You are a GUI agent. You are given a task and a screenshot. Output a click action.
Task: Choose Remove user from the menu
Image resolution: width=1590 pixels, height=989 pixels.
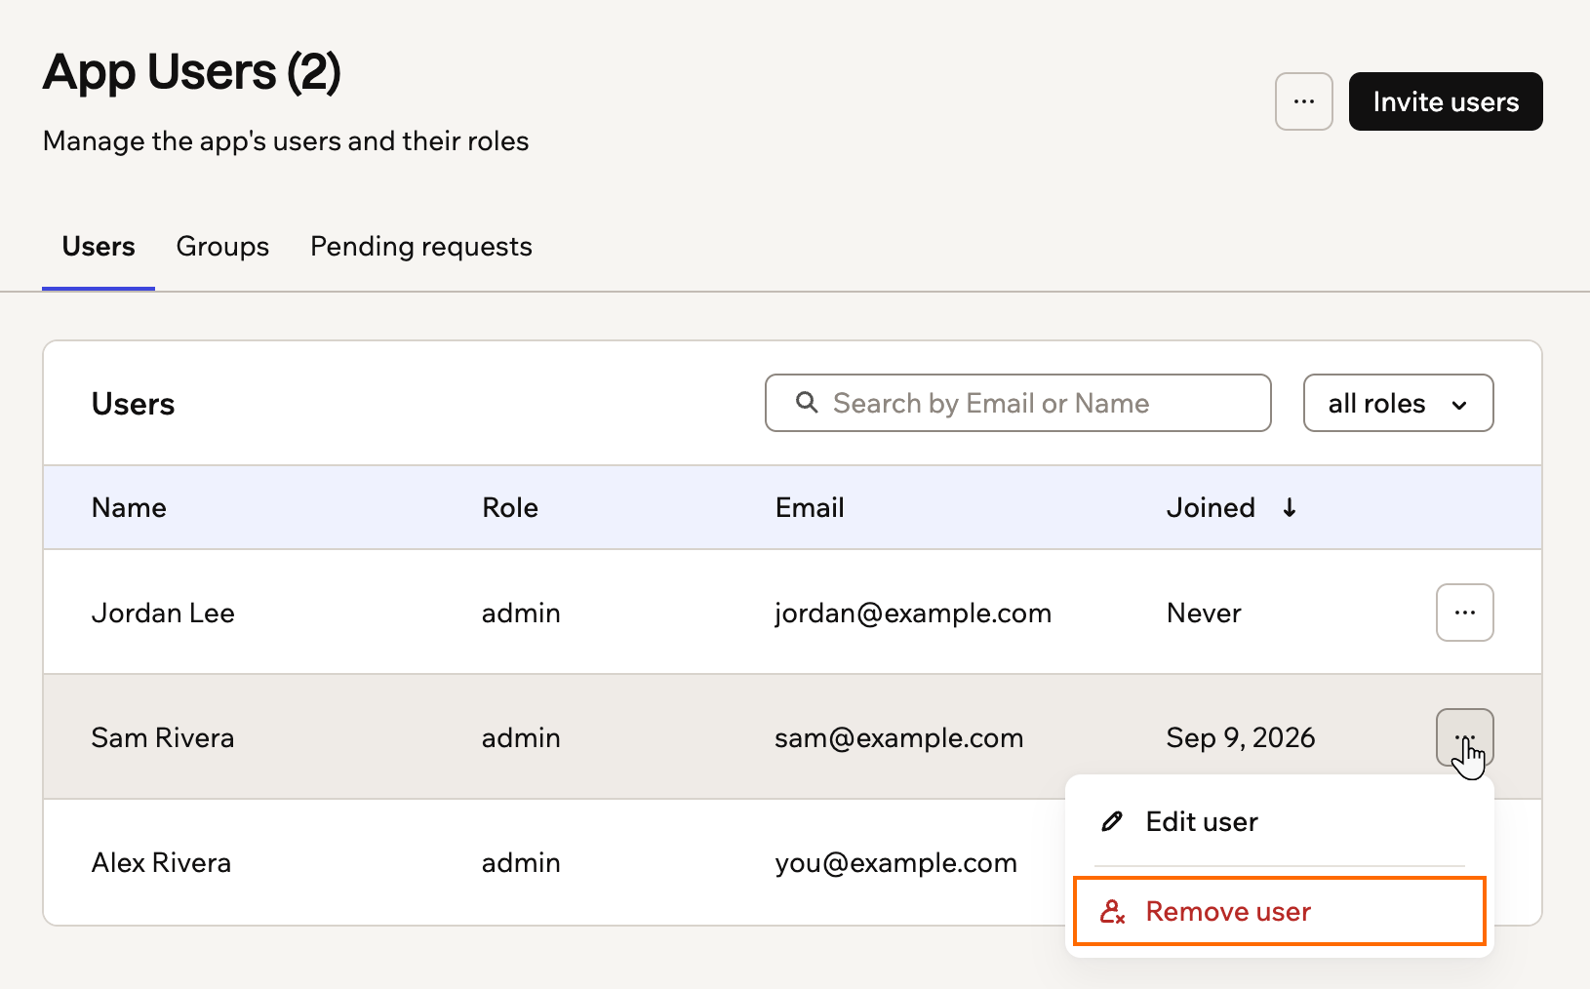(x=1279, y=911)
